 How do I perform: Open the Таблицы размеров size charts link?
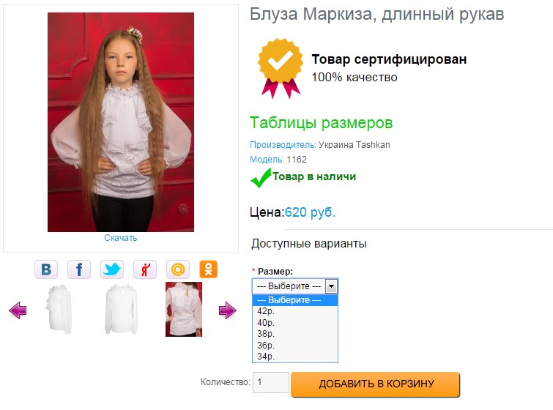[321, 122]
